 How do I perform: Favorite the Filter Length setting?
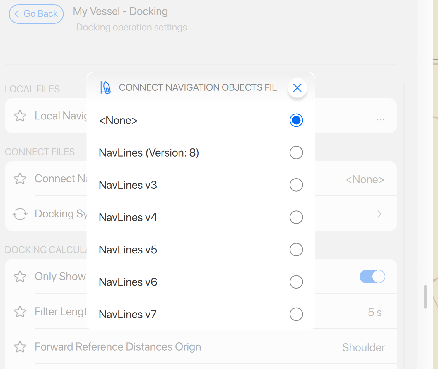(20, 312)
